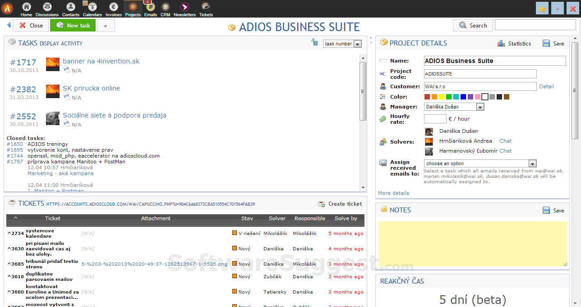Viewport: 581px width, 307px height.
Task: Open the Newsletters module
Action: pyautogui.click(x=184, y=9)
